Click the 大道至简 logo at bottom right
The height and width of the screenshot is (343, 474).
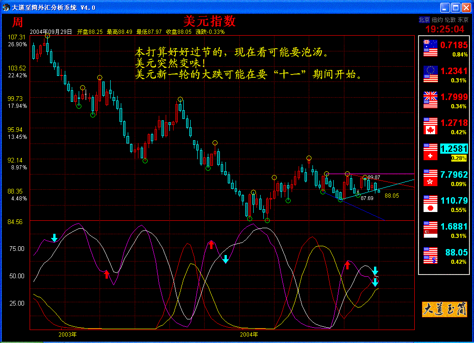pyautogui.click(x=444, y=309)
